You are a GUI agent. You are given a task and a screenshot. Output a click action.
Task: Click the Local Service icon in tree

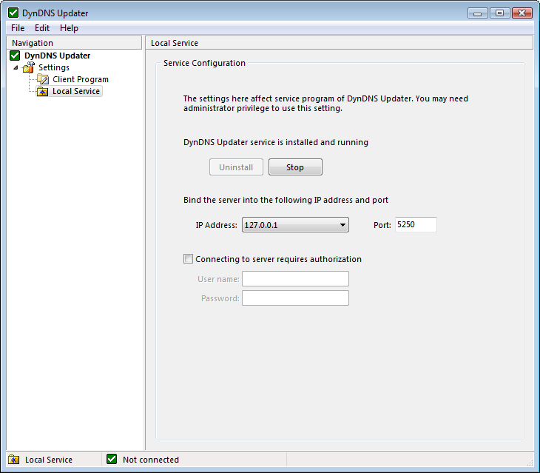click(44, 91)
